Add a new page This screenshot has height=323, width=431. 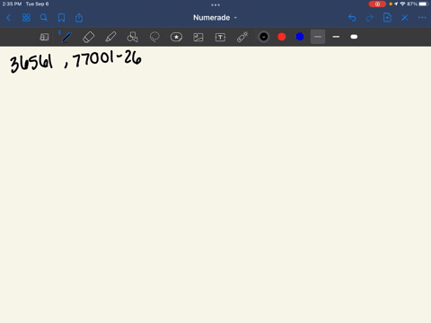387,18
